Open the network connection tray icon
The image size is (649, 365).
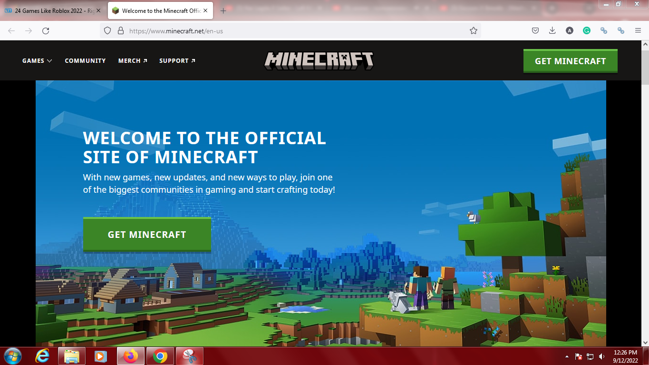pos(591,356)
